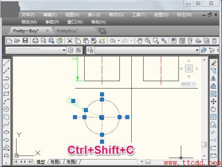This screenshot has width=222, height=167.
Task: Click the Undo arrow icon
Action: [x=113, y=41]
